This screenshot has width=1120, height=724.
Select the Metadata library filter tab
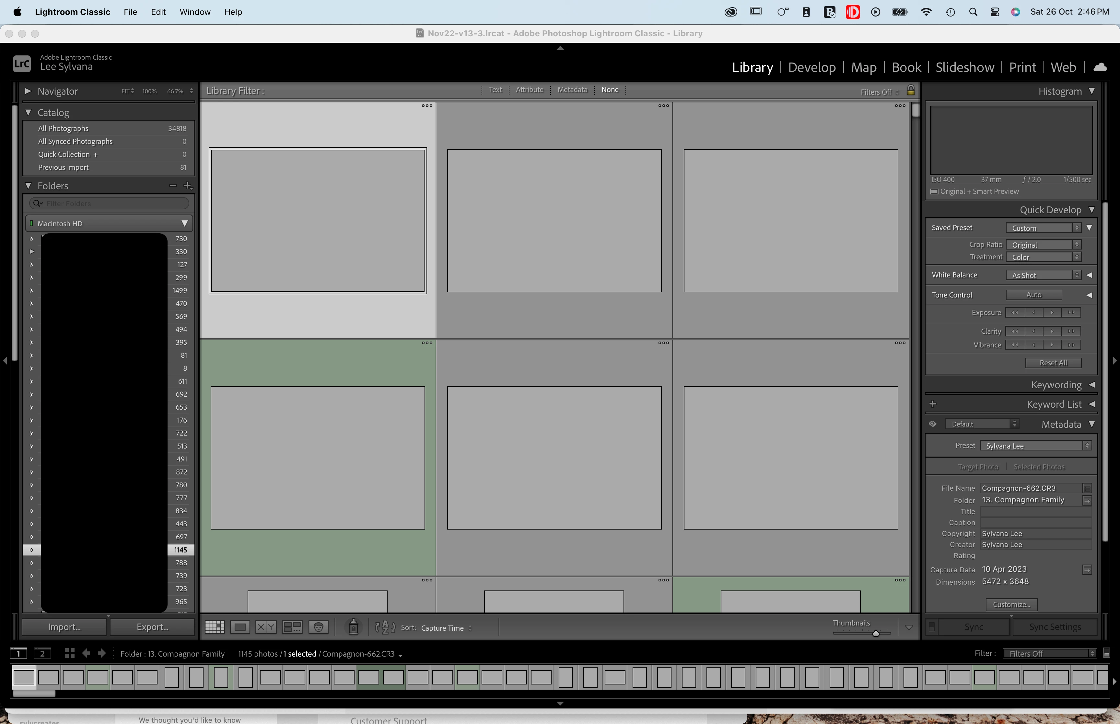click(x=572, y=90)
